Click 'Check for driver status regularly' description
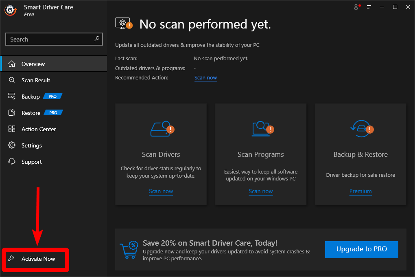 click(x=161, y=172)
